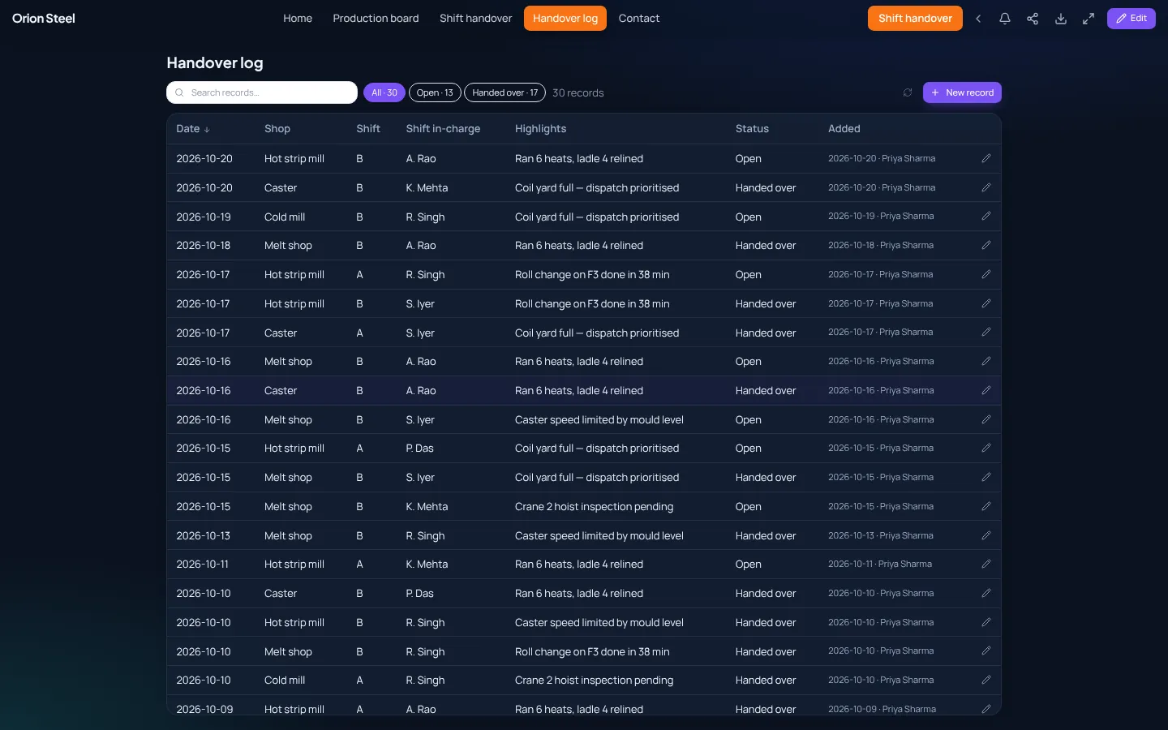This screenshot has width=1168, height=730.
Task: Click 'Crane 2 hoist inspection pending' for 2026-10-15
Action: tap(594, 506)
